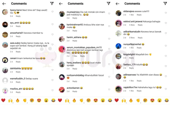170x113 pixels.
Task: Reply to anwarharis01's comment
Action: pyautogui.click(x=18, y=36)
